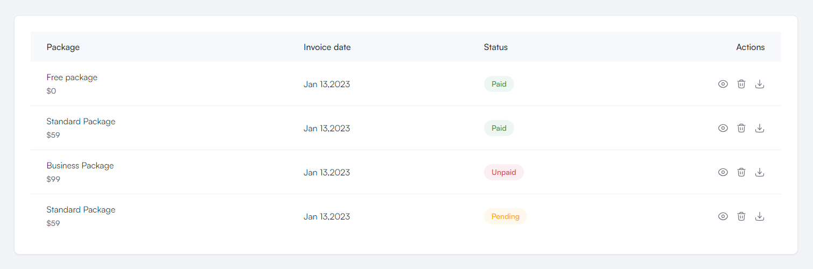
Task: Delete the Free package invoice
Action: (x=741, y=84)
